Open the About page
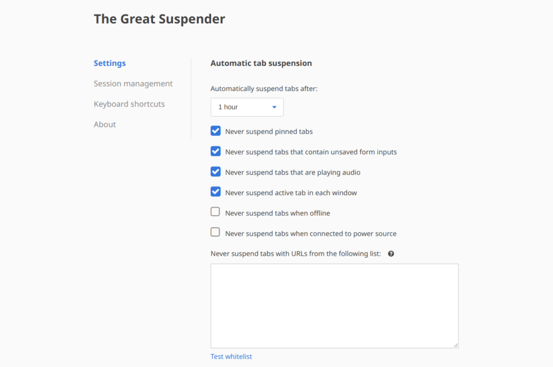This screenshot has width=553, height=367. 105,124
